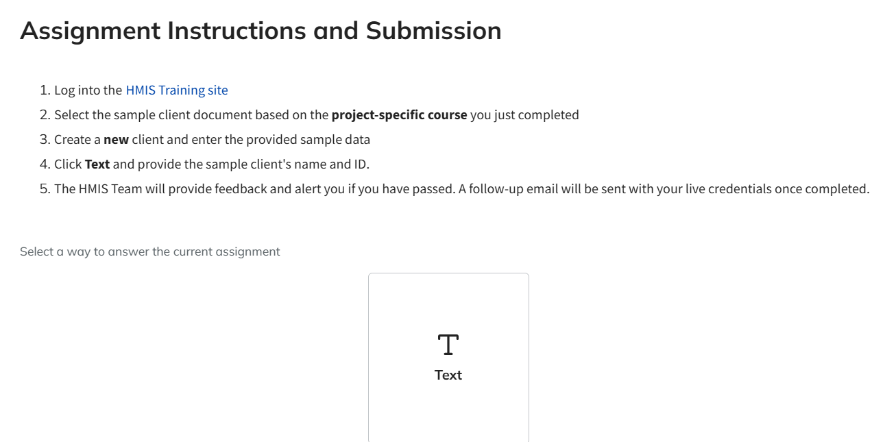Click the "Text" label under the T icon

(x=448, y=375)
